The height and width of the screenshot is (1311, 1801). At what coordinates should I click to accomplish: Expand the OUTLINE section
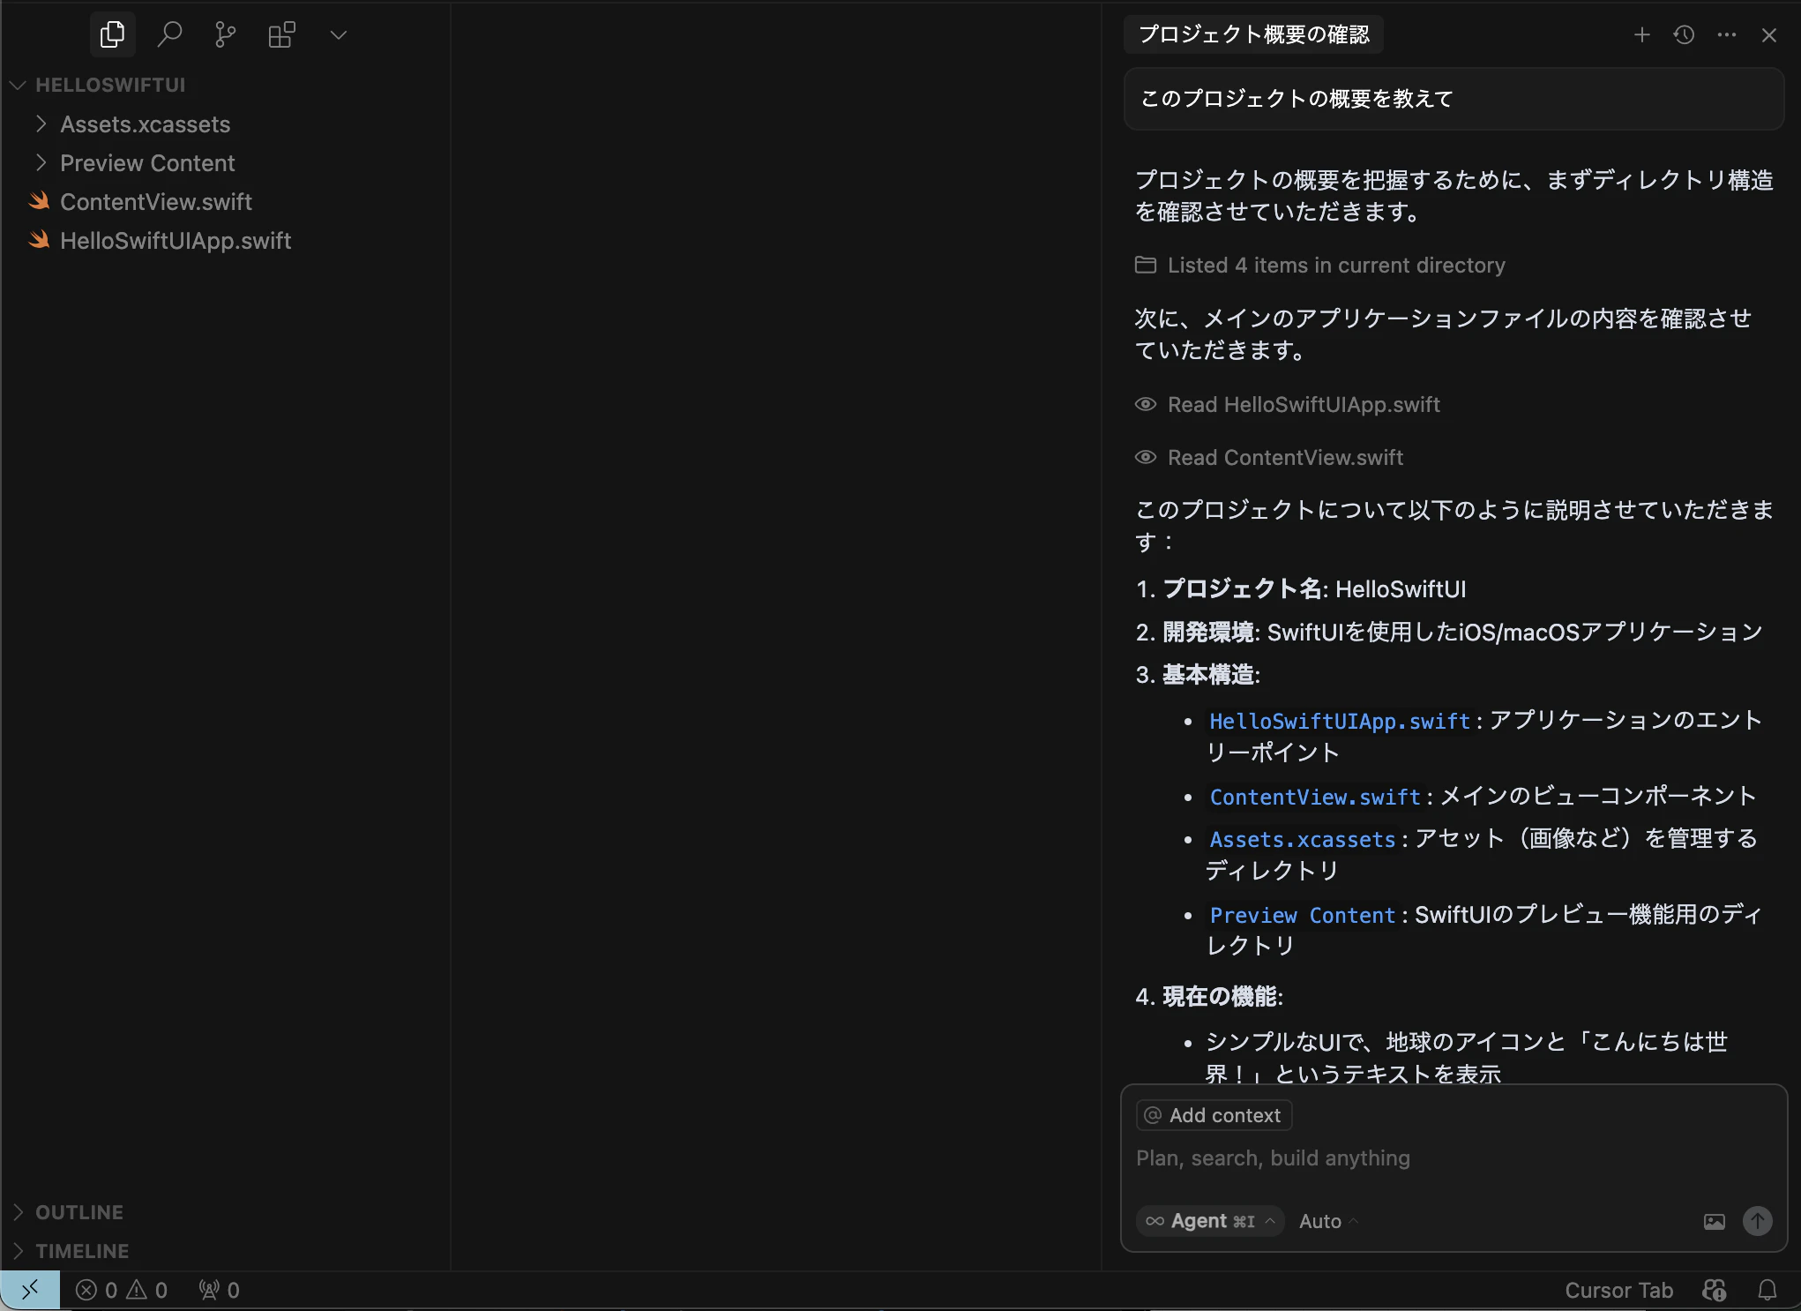pos(79,1212)
